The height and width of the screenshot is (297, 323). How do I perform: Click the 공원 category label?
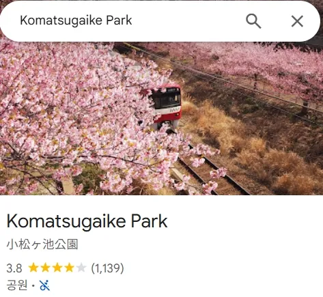pyautogui.click(x=17, y=285)
